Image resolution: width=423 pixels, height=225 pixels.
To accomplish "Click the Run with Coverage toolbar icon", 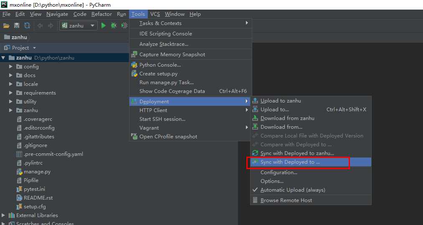I will (x=124, y=25).
